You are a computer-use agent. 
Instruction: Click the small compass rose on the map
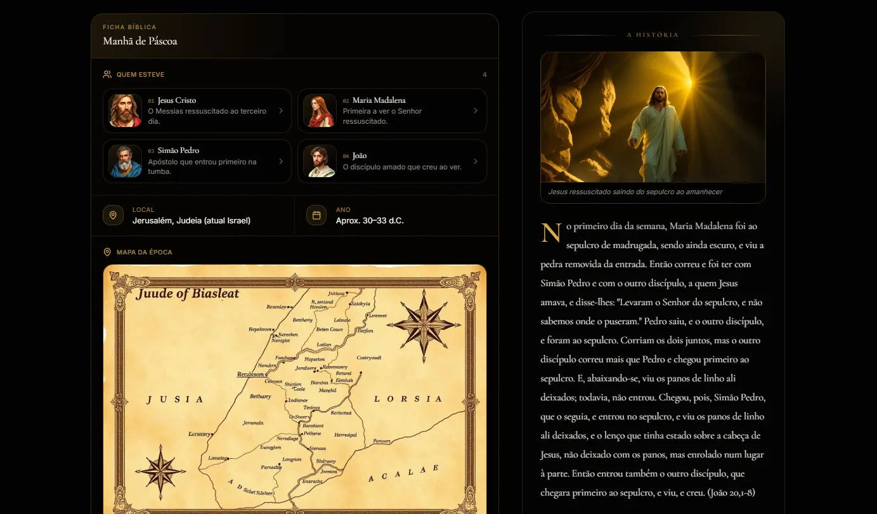(160, 471)
